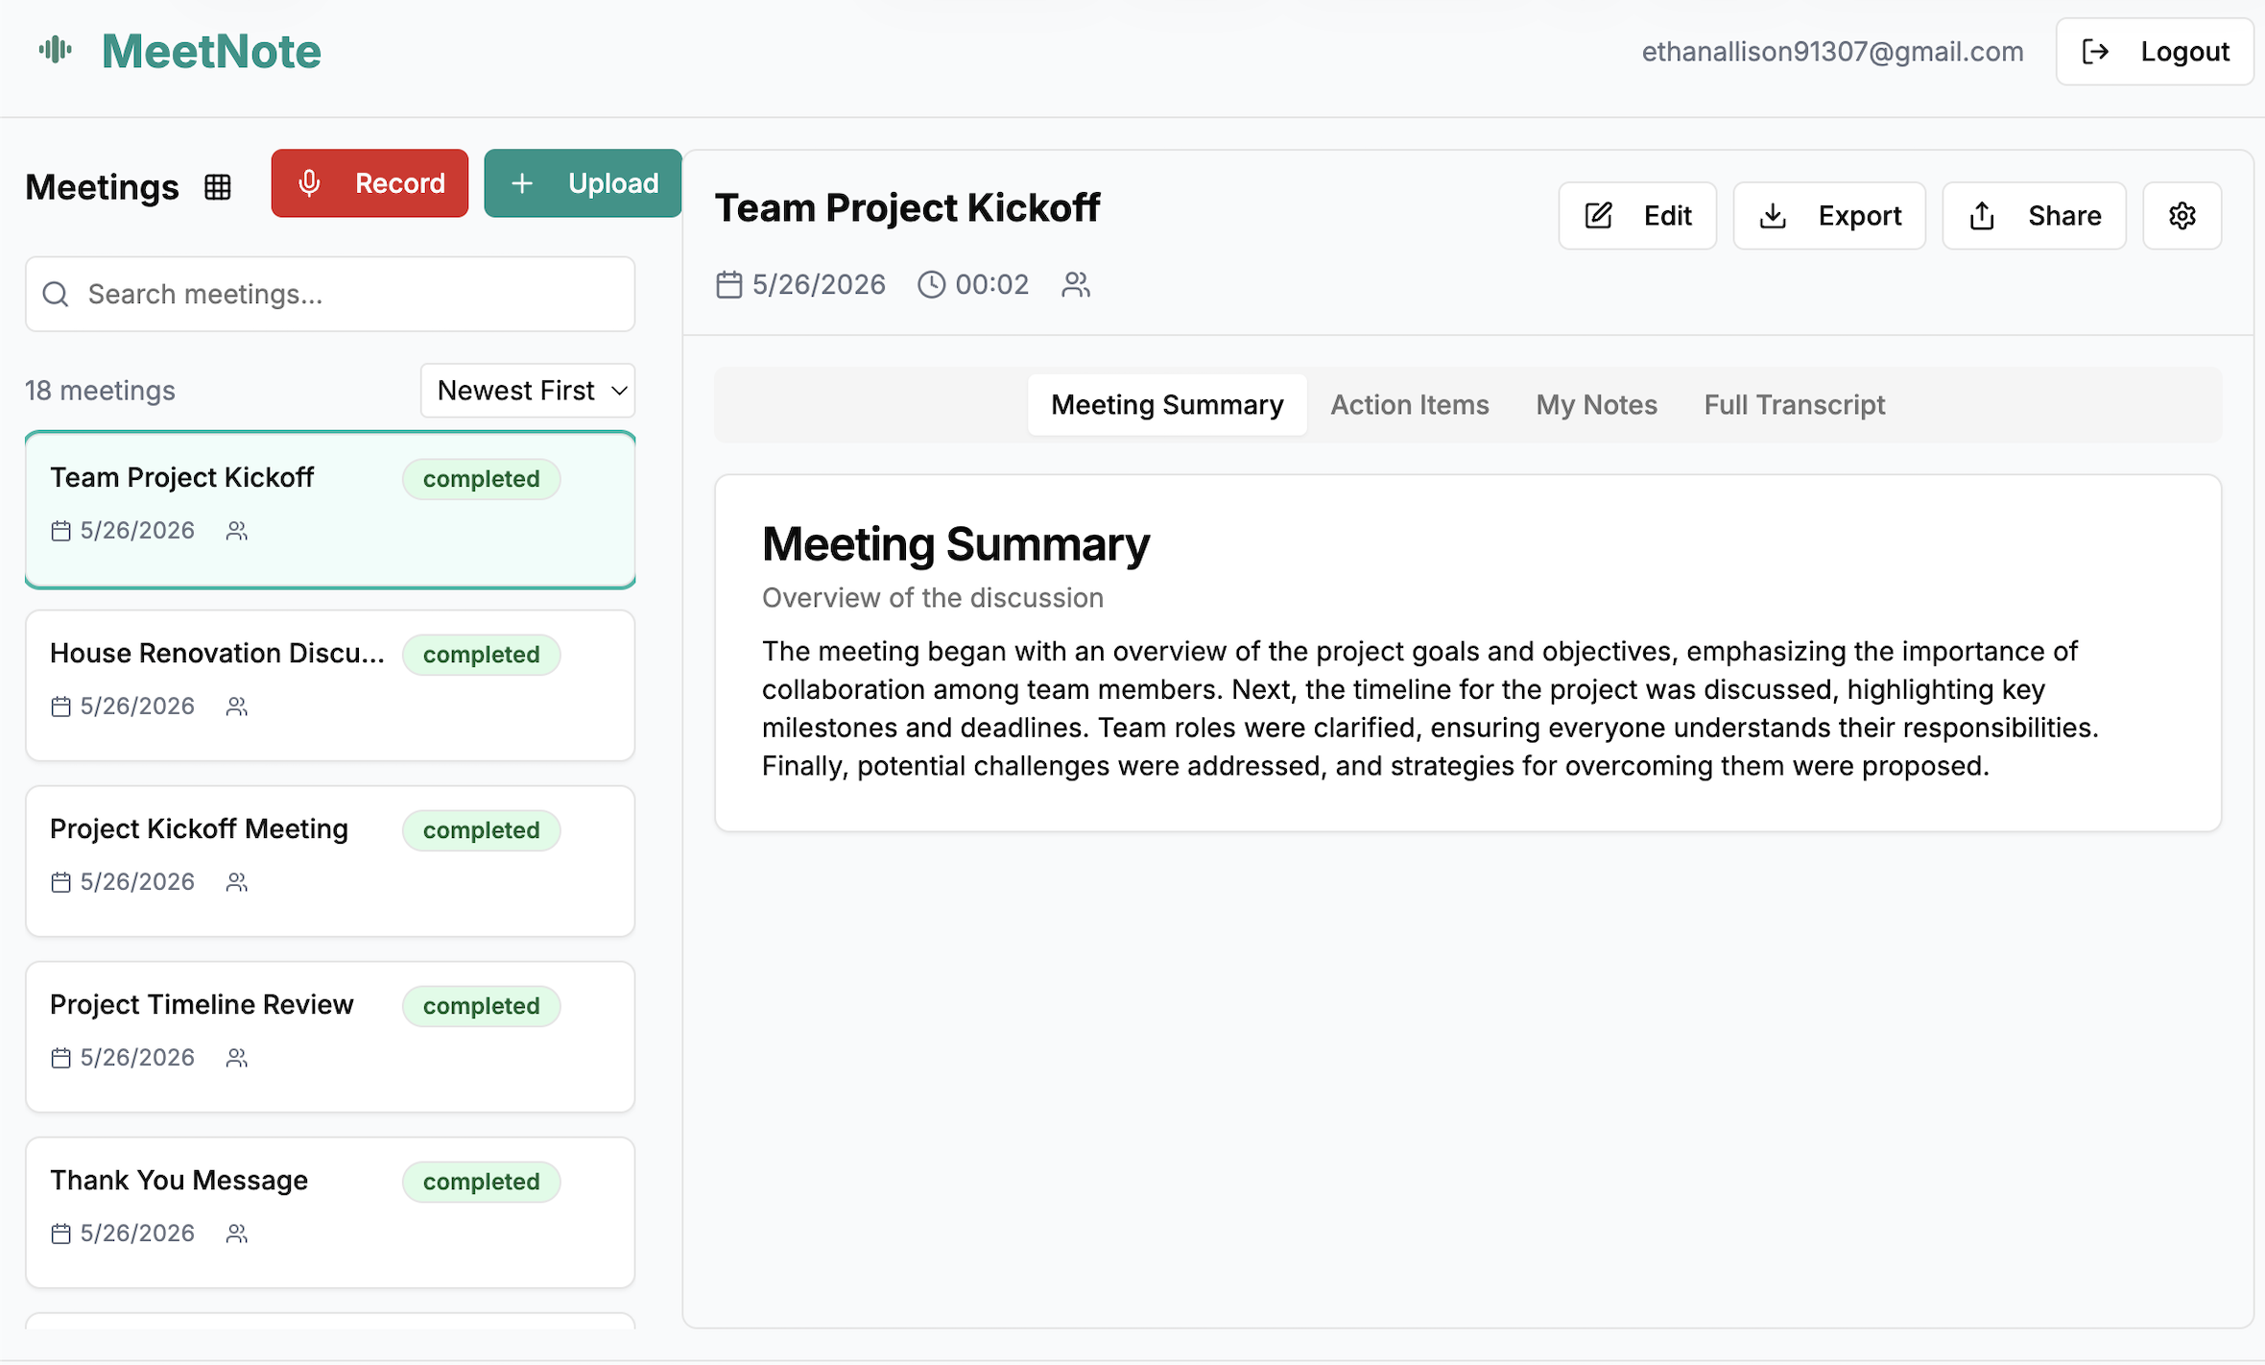Open the Newest First sort dropdown
The image size is (2265, 1365).
[x=528, y=390]
